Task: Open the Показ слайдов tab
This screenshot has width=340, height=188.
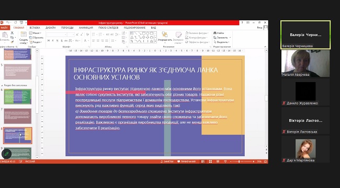Action: coord(108,28)
